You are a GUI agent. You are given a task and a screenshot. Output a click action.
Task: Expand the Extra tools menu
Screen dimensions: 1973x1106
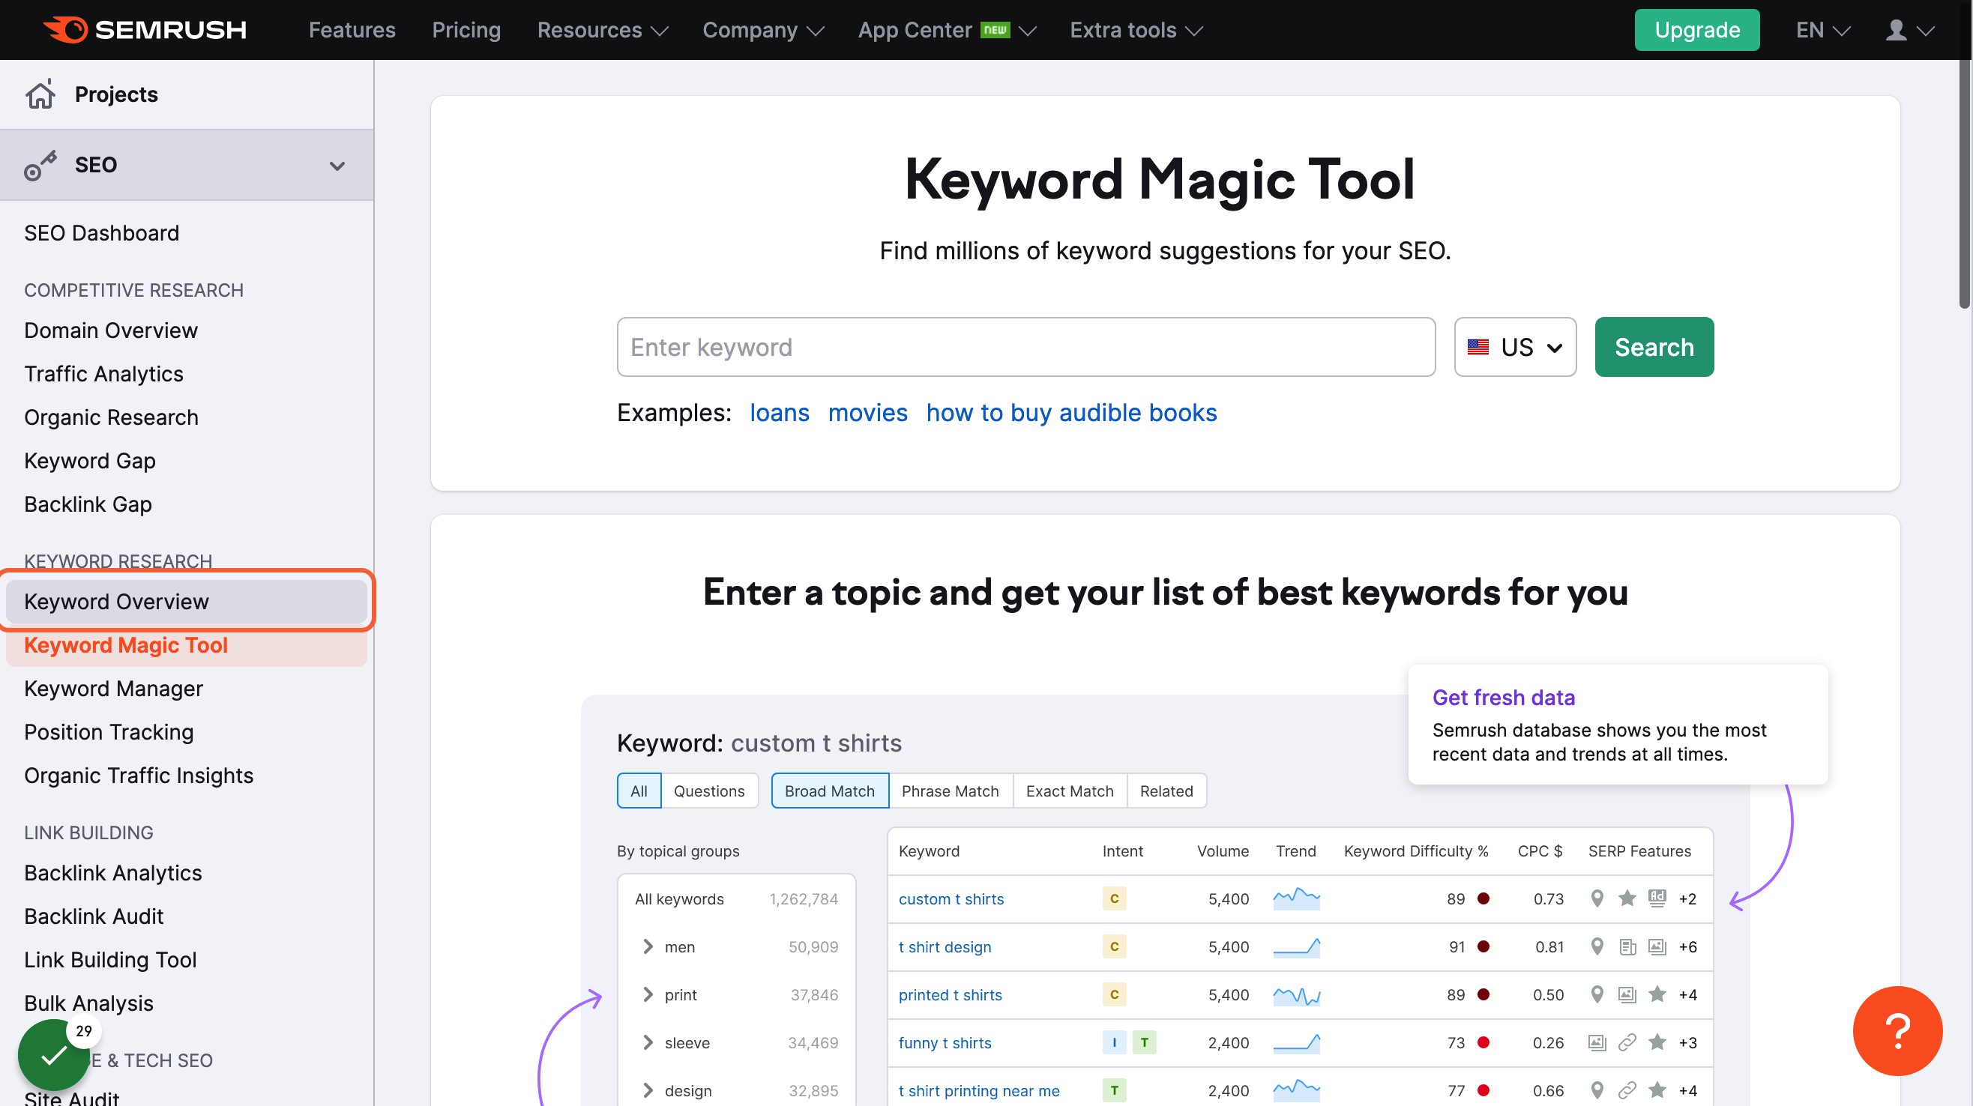[x=1136, y=30]
